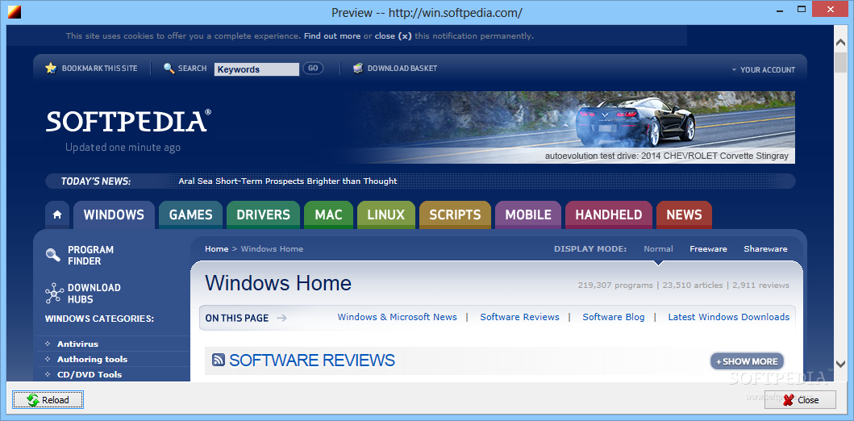Open the Aral Sea news headline
Image resolution: width=854 pixels, height=421 pixels.
(x=288, y=181)
